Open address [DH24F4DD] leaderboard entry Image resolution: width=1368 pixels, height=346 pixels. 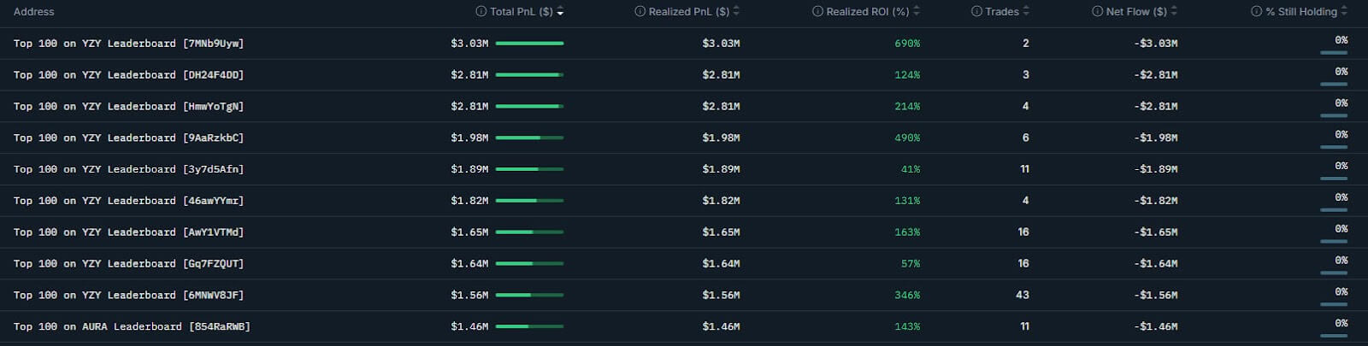coord(128,75)
